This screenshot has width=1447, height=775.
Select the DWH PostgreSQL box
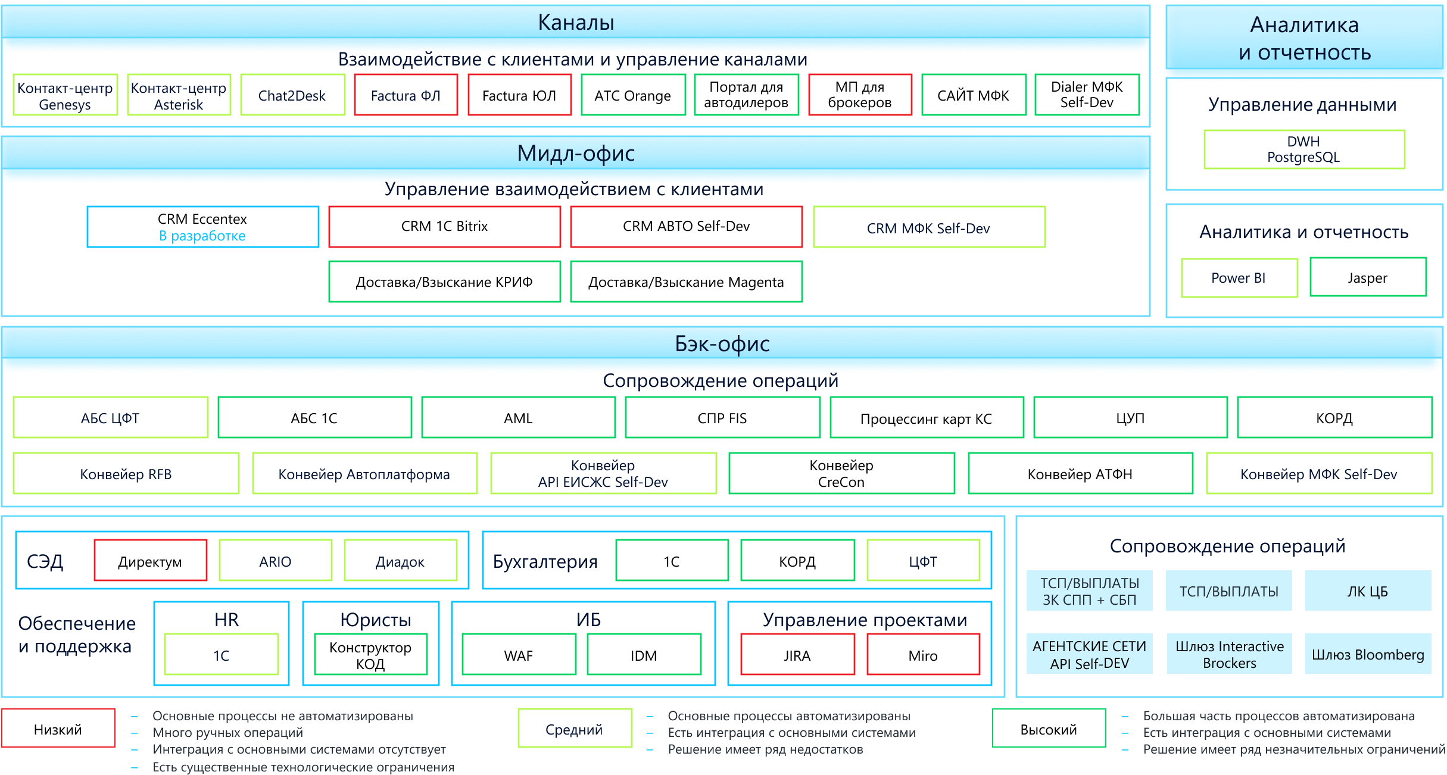pyautogui.click(x=1304, y=149)
